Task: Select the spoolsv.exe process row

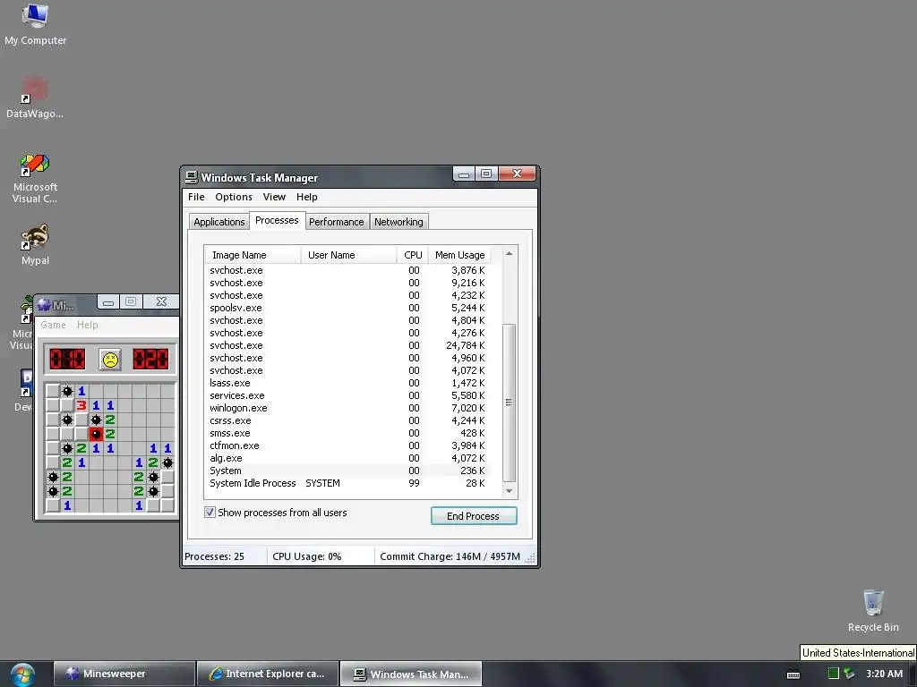Action: point(347,308)
